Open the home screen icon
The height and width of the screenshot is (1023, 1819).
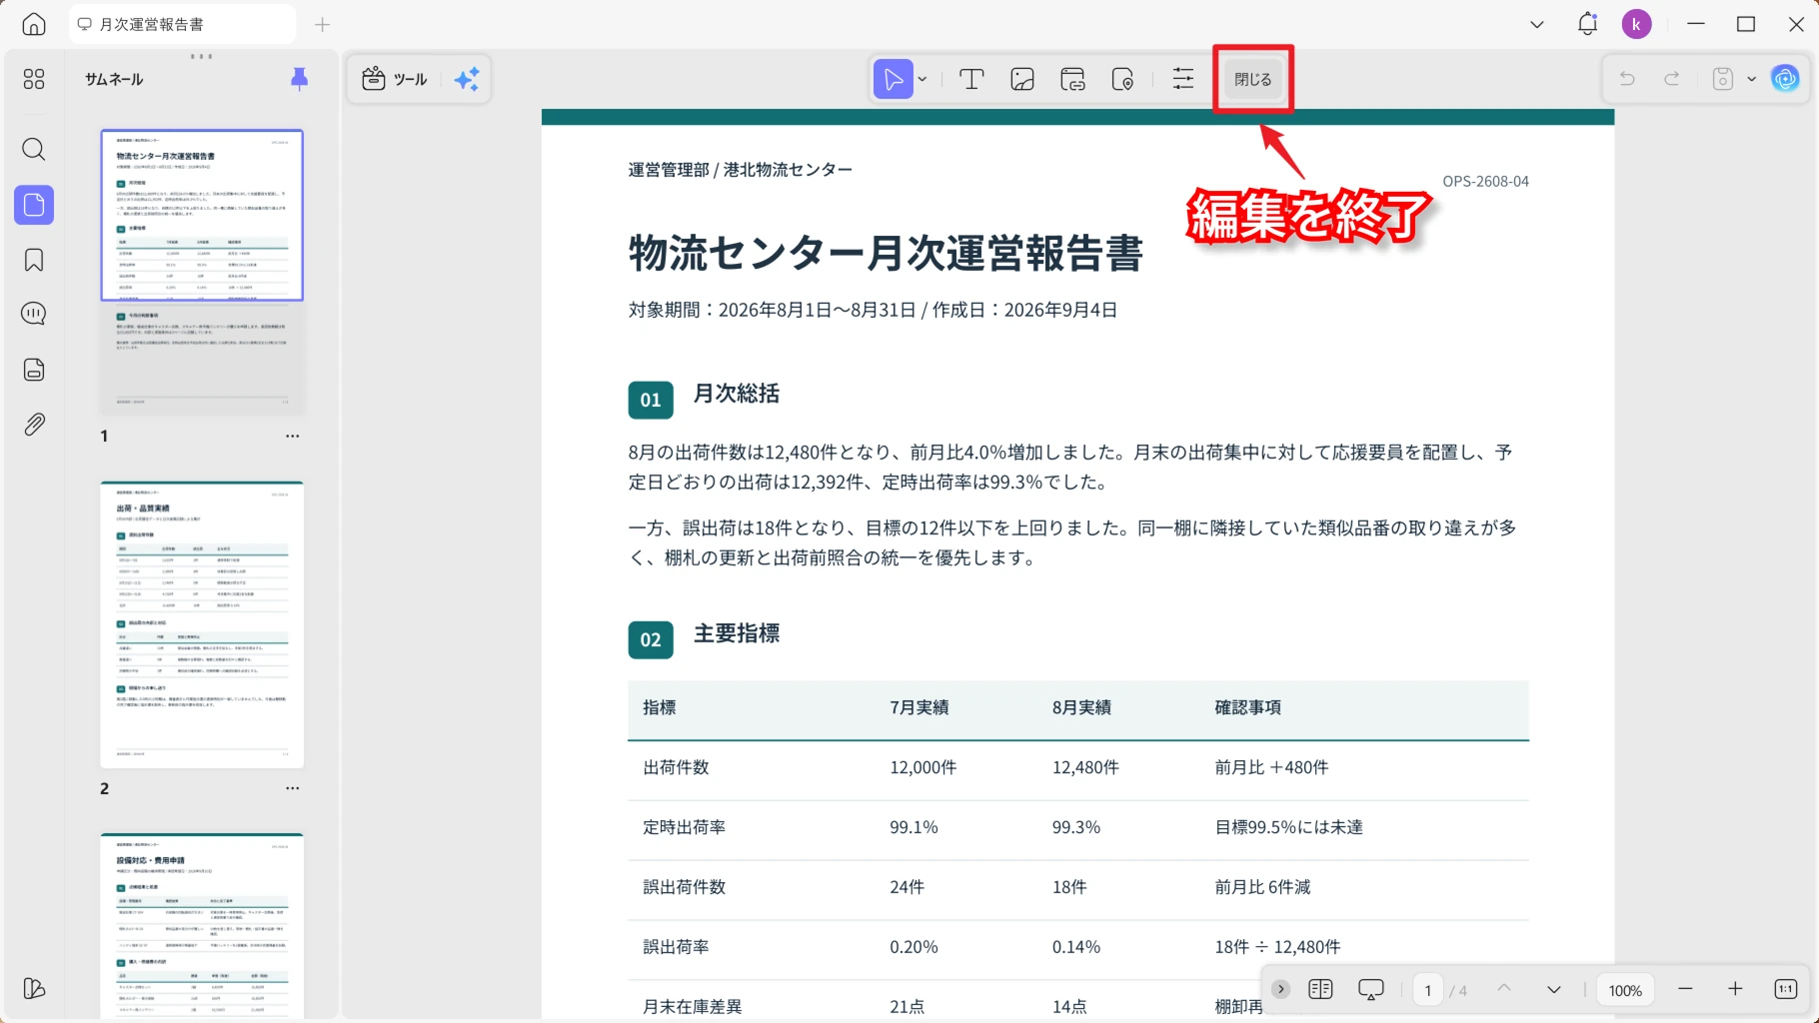pyautogui.click(x=34, y=24)
